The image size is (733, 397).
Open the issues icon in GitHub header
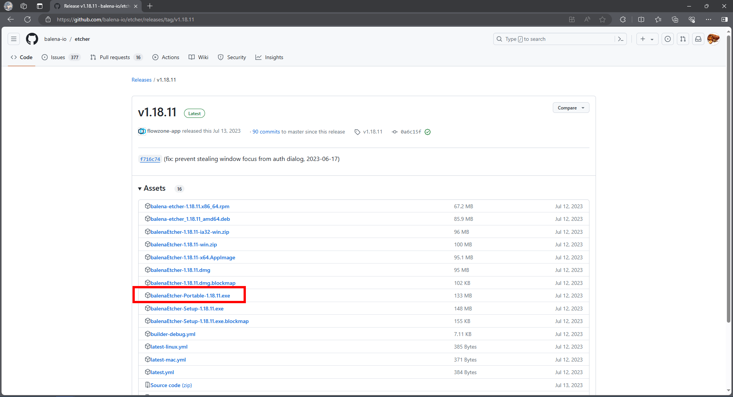[668, 39]
